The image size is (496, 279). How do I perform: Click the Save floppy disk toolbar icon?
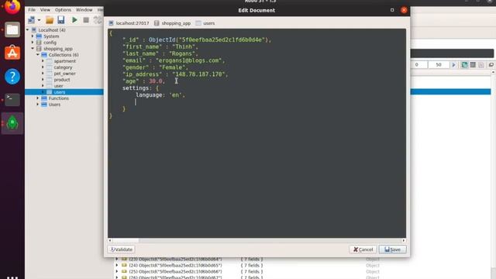click(60, 20)
